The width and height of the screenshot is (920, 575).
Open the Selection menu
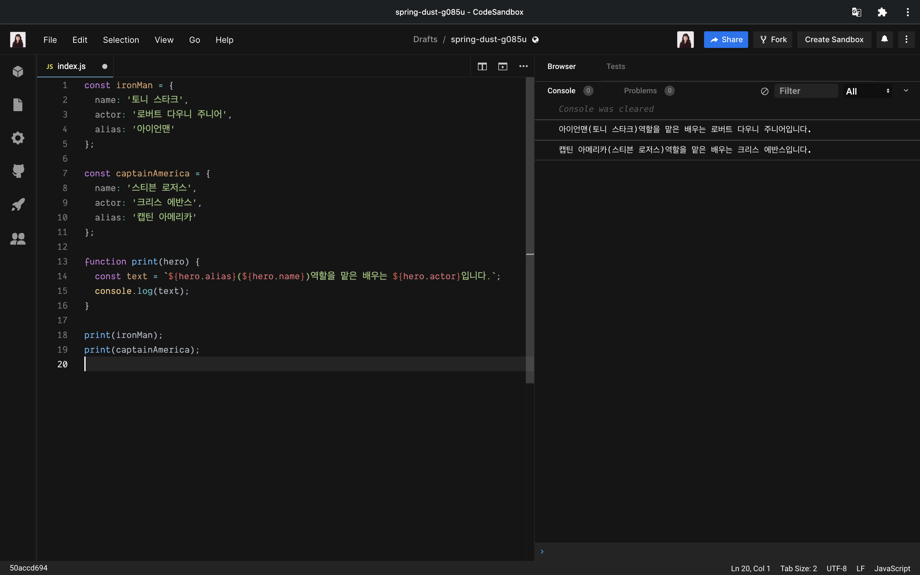[x=121, y=40]
